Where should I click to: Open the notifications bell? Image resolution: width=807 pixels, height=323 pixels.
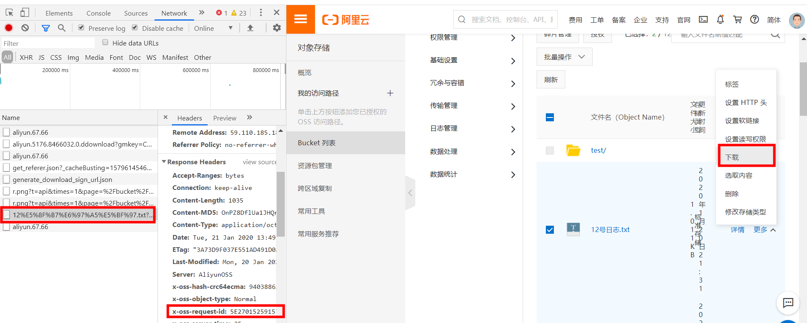[720, 19]
